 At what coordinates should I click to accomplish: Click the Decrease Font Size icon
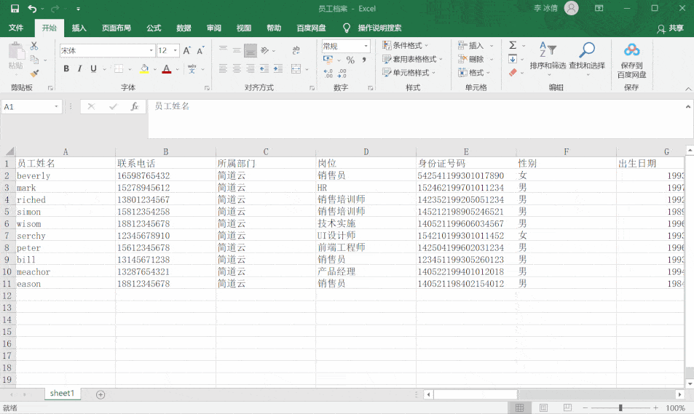click(x=200, y=50)
